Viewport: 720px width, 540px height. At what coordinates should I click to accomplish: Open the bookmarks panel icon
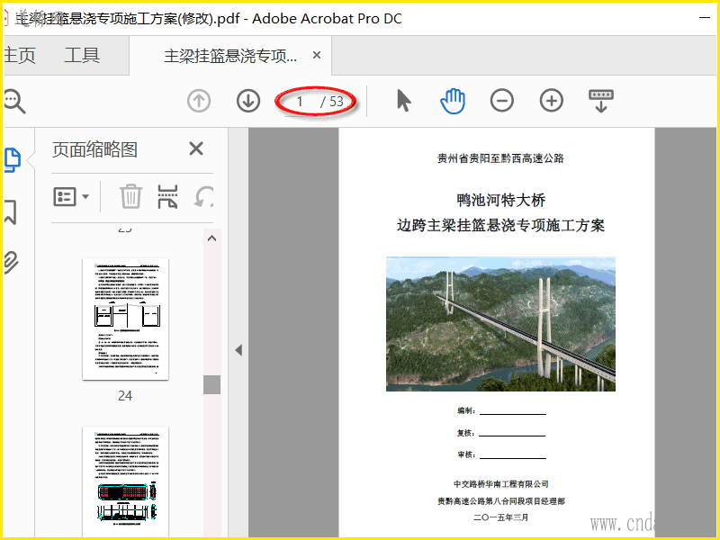coord(11,211)
